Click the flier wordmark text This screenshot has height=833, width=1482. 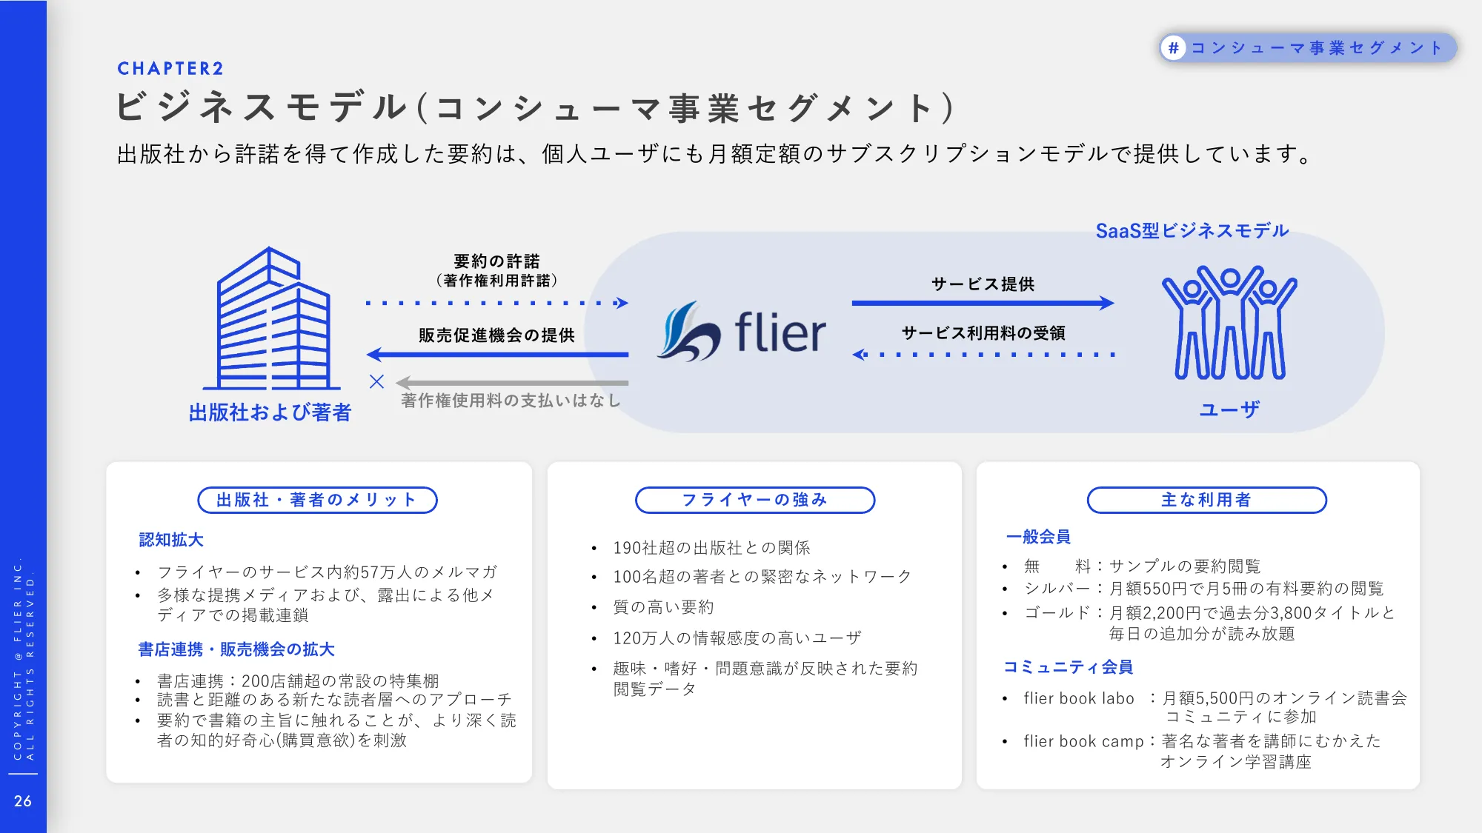(780, 332)
